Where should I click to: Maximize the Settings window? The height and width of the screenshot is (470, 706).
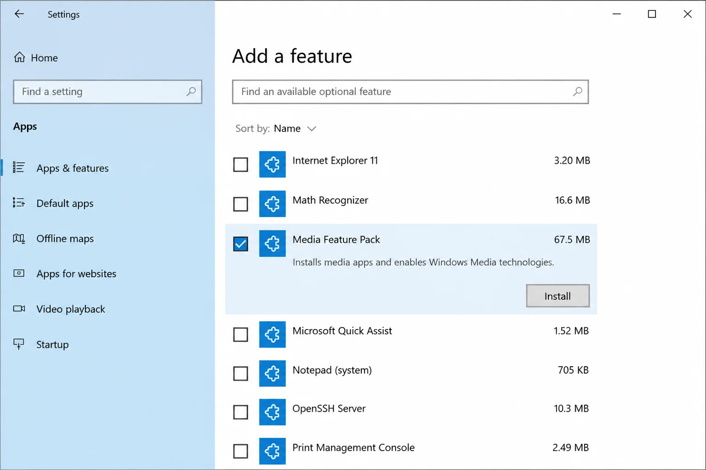point(652,14)
